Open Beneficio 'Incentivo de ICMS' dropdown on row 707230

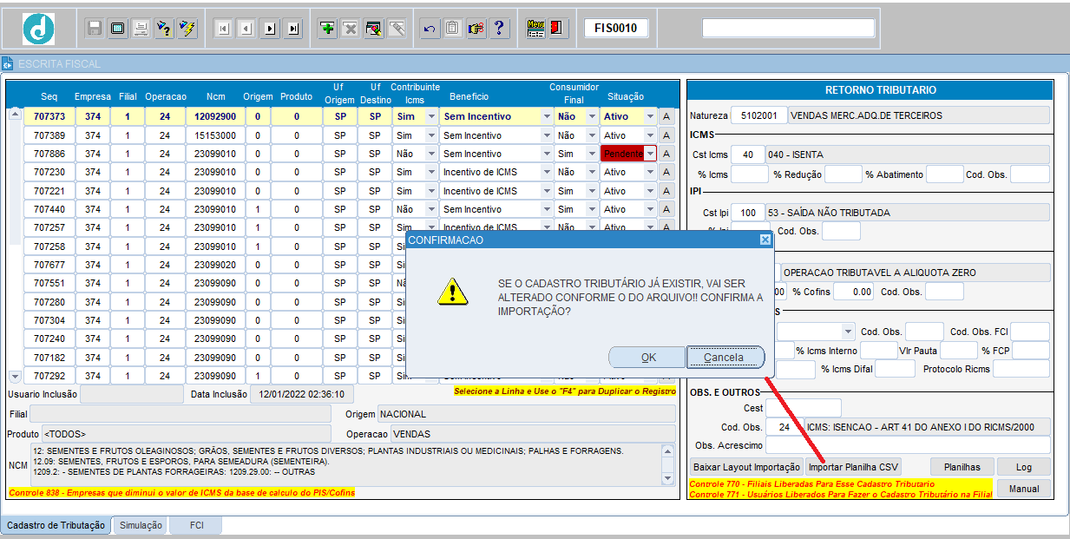click(547, 172)
